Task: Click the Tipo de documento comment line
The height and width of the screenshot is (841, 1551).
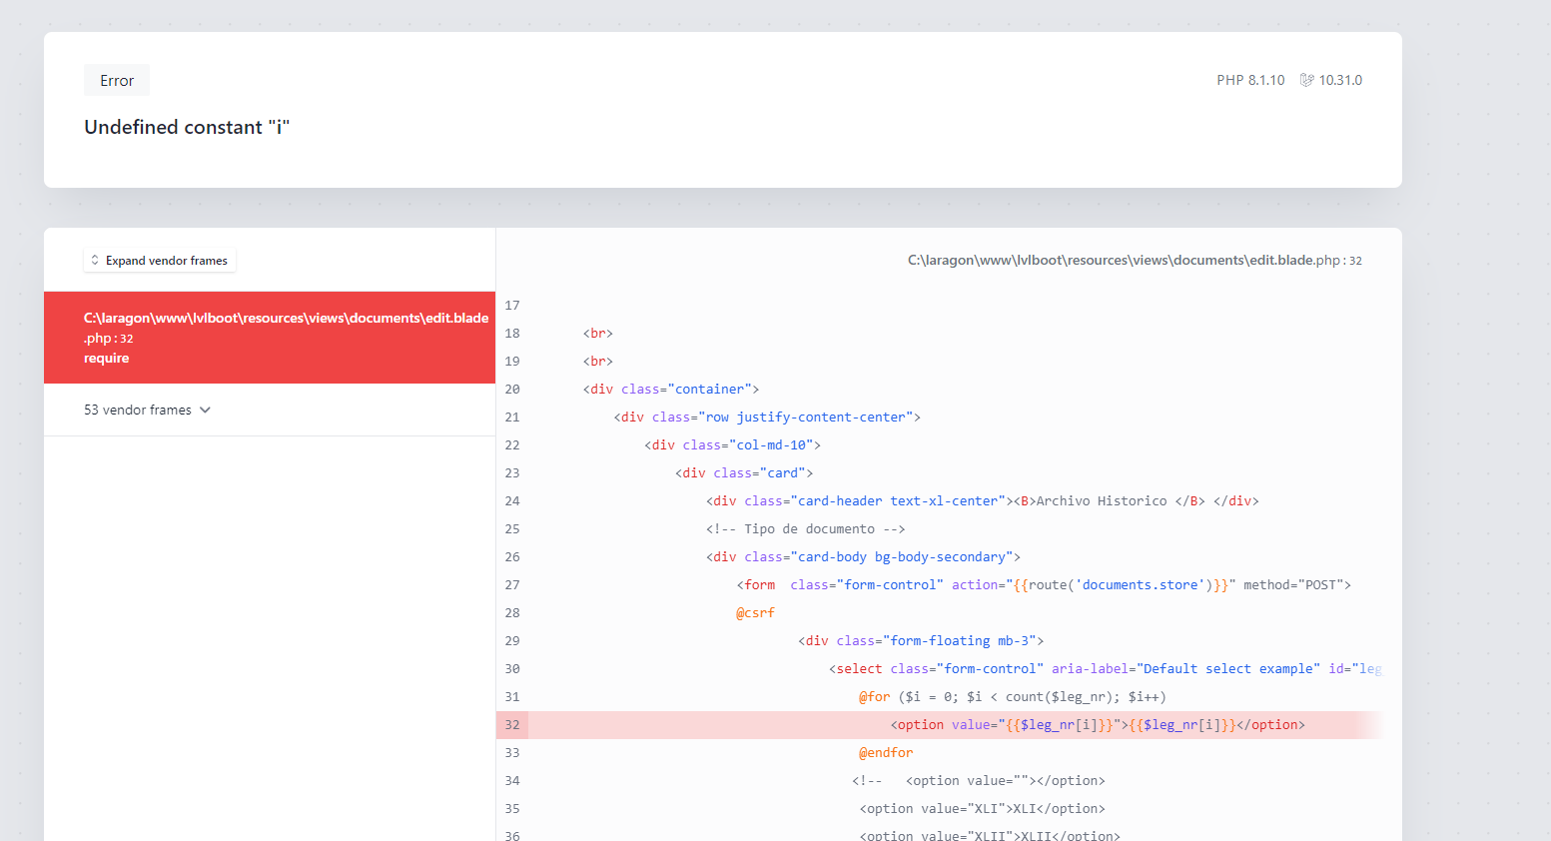Action: 805,529
